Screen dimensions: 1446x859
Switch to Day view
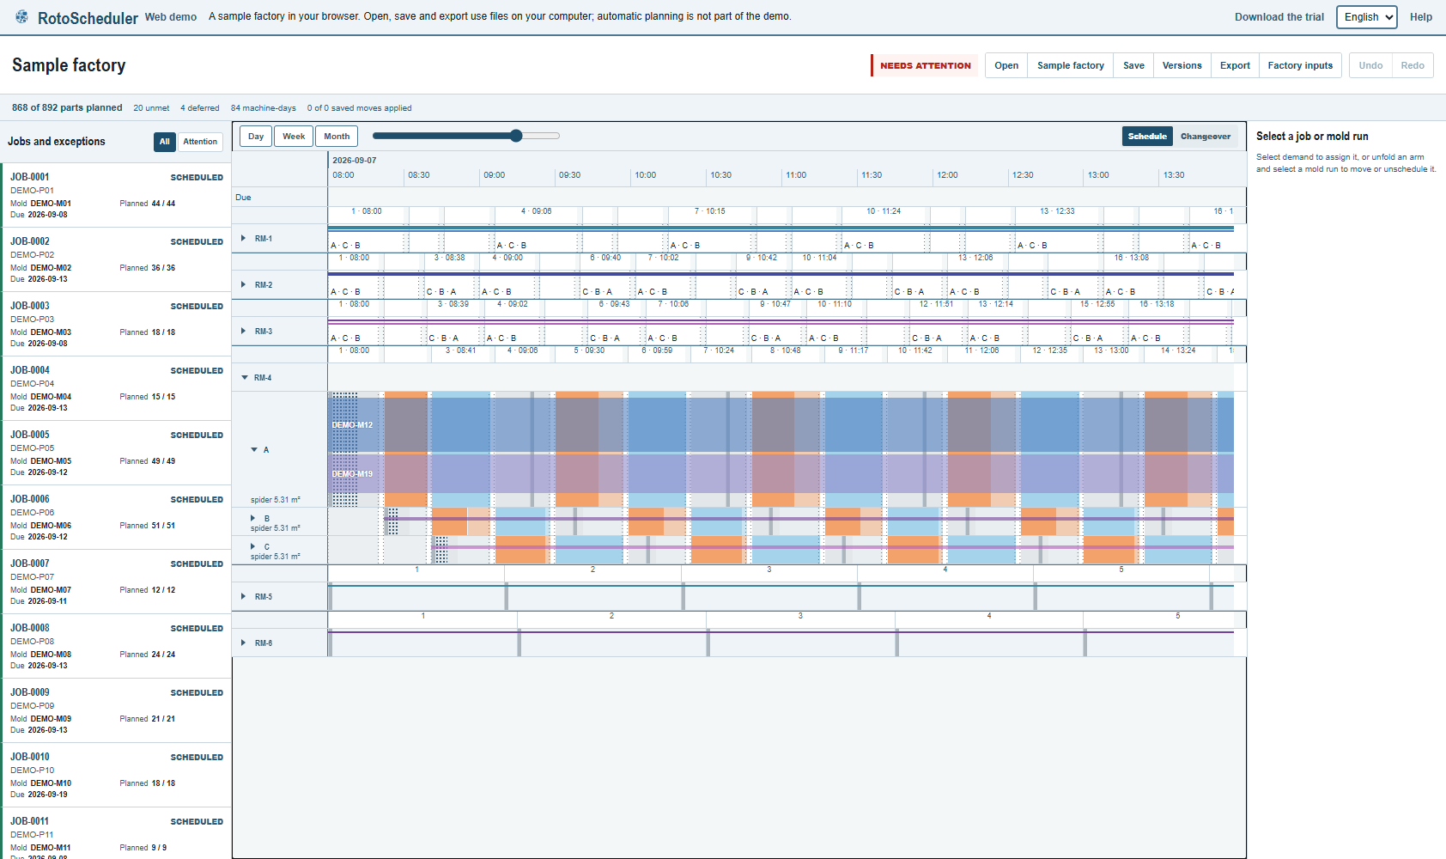click(256, 137)
